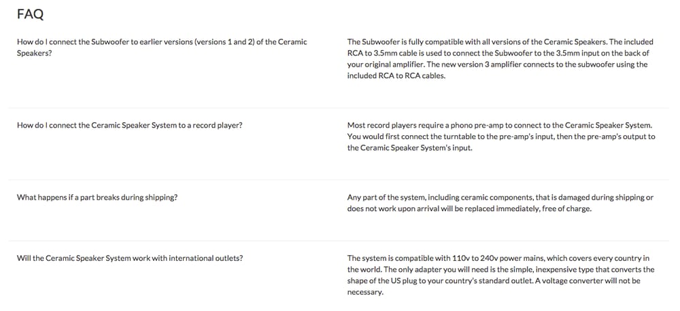Screen dimensions: 680x311
Task: Click divider line above the shipping question
Action: pos(339,180)
